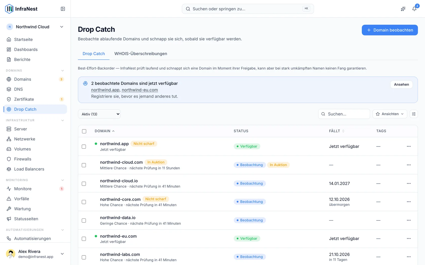Viewport: 425px width, 265px height.
Task: Open Berichte from sidebar
Action: [x=35, y=60]
